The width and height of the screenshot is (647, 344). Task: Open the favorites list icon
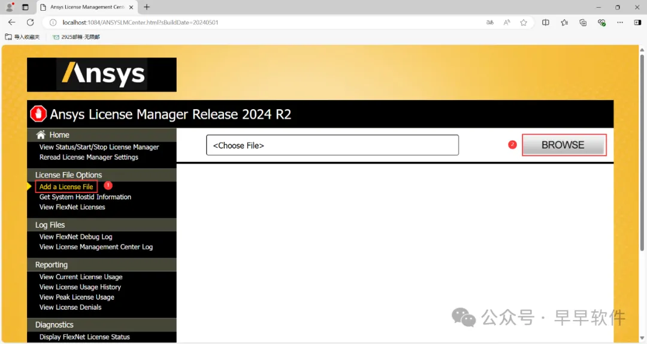(564, 22)
